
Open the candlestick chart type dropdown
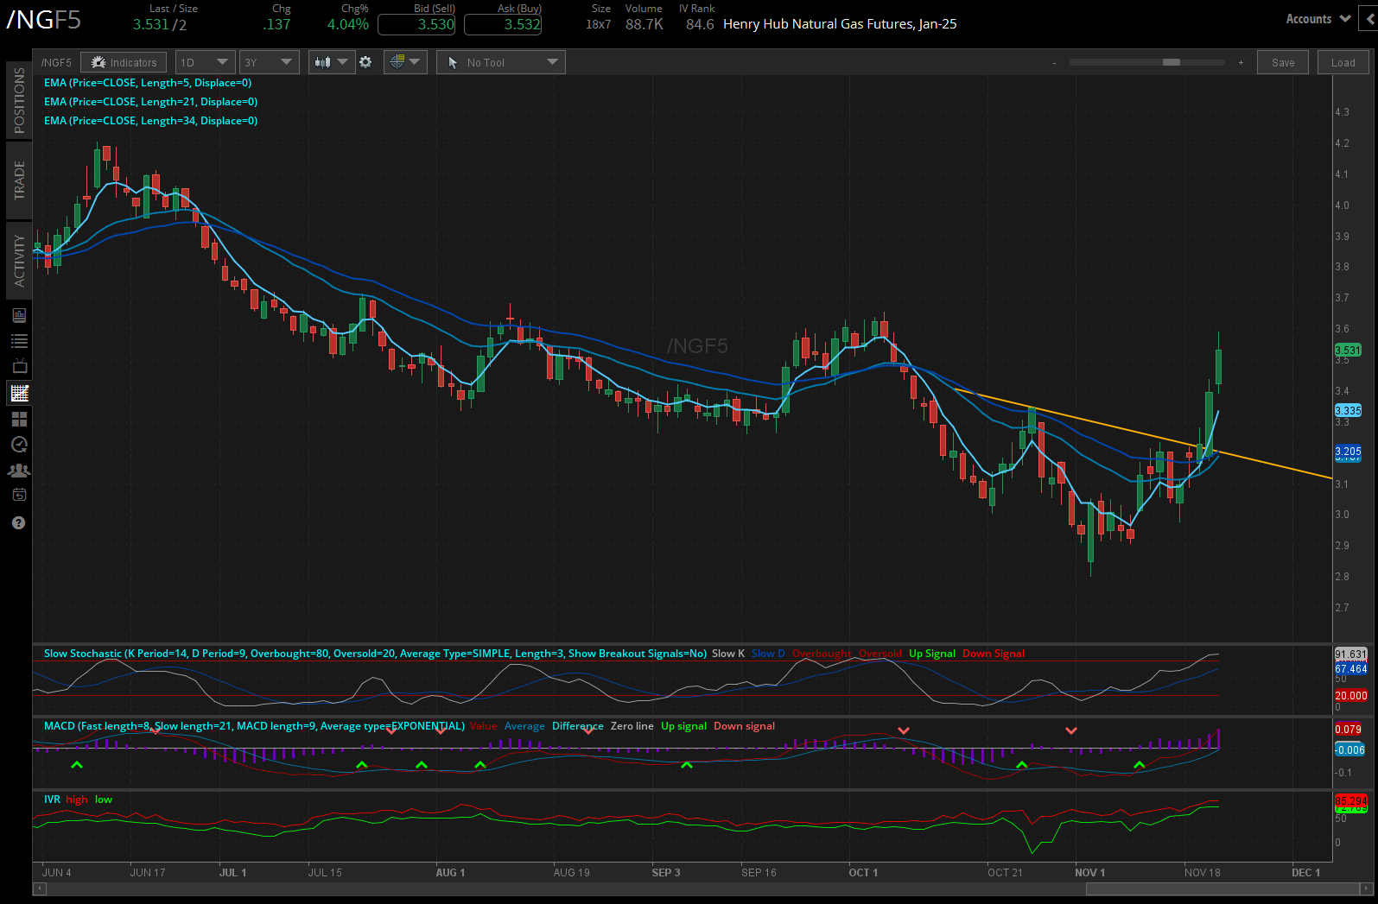[331, 62]
